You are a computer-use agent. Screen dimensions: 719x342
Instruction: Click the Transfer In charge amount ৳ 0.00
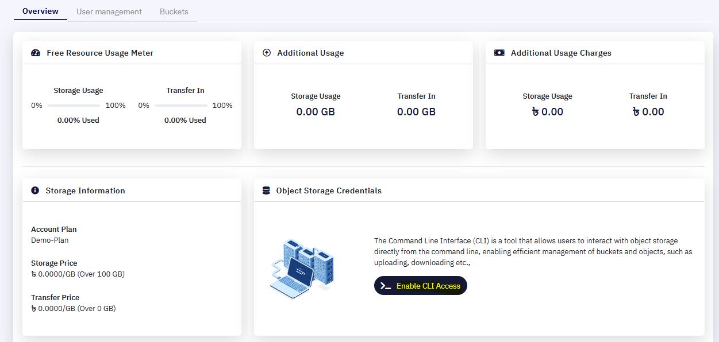point(648,112)
